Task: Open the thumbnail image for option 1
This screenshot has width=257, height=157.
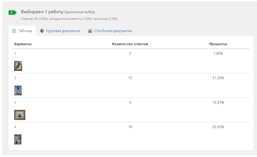Action: [18, 66]
